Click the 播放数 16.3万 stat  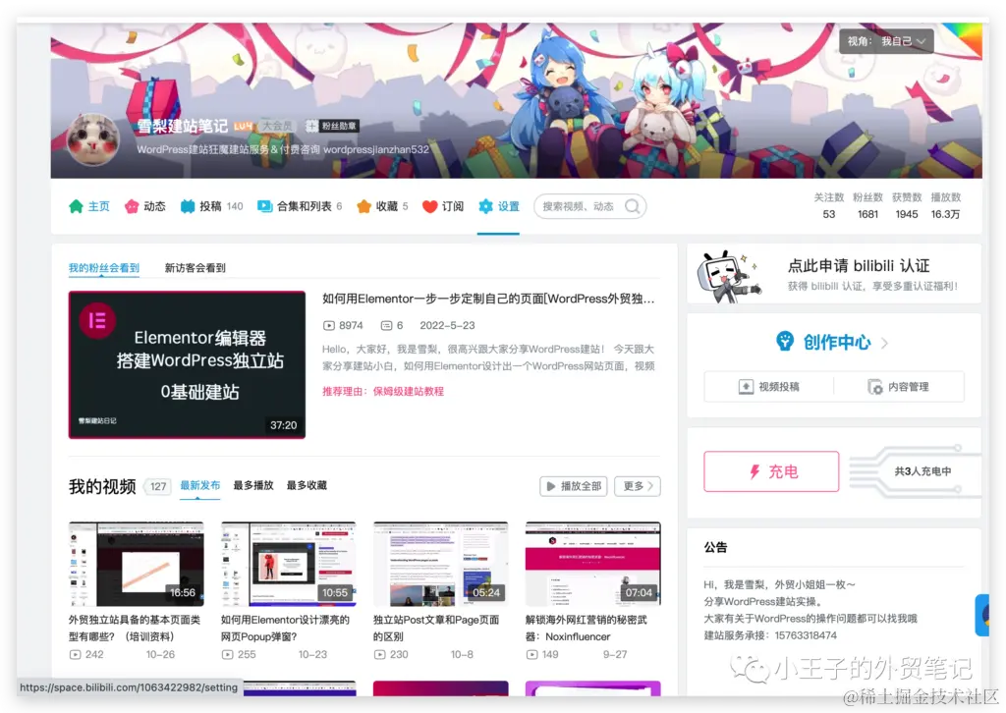(946, 206)
